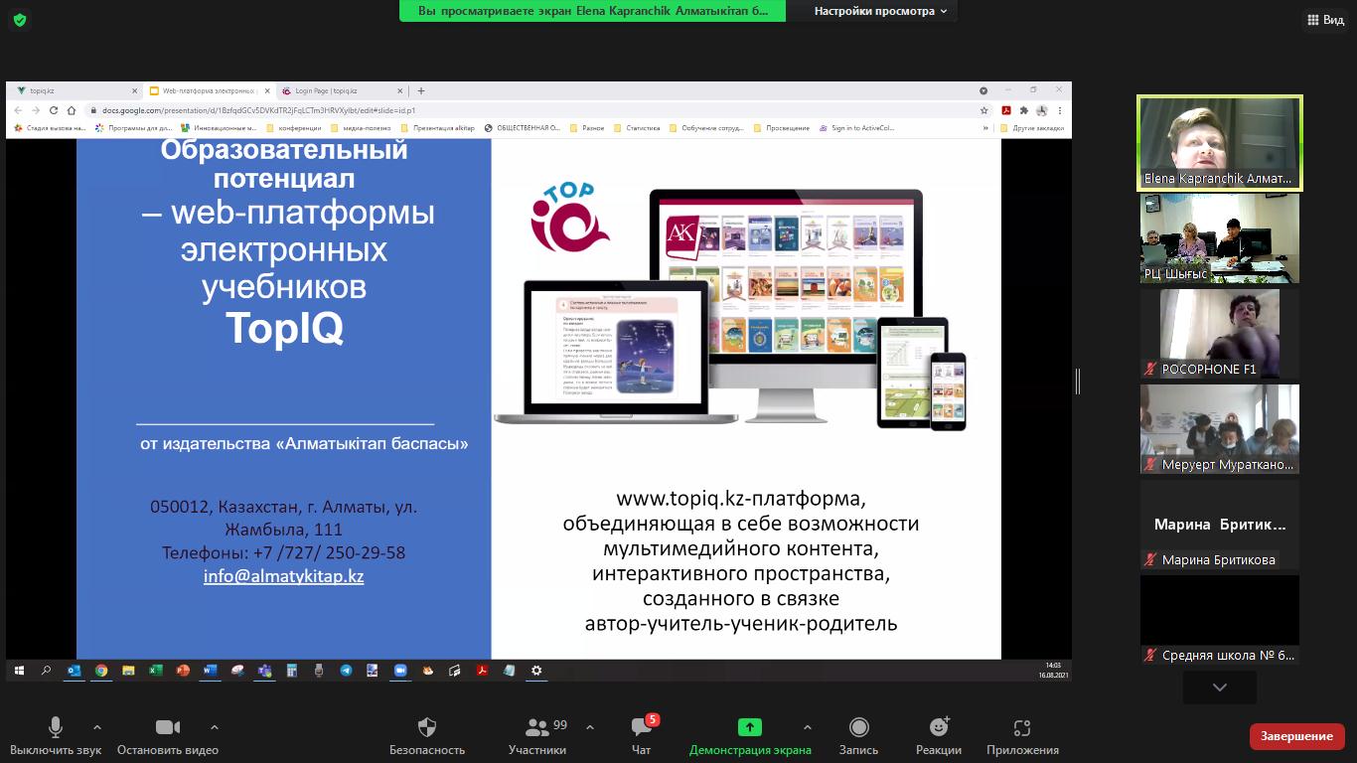Switch to Login Page | topiq.kz tab
The height and width of the screenshot is (763, 1357).
point(341,90)
